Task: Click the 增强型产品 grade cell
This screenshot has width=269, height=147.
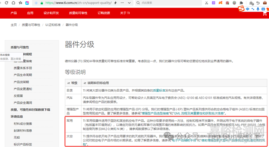Action: click(73, 111)
